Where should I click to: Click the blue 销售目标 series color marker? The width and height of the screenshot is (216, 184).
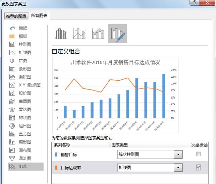[x=56, y=155]
